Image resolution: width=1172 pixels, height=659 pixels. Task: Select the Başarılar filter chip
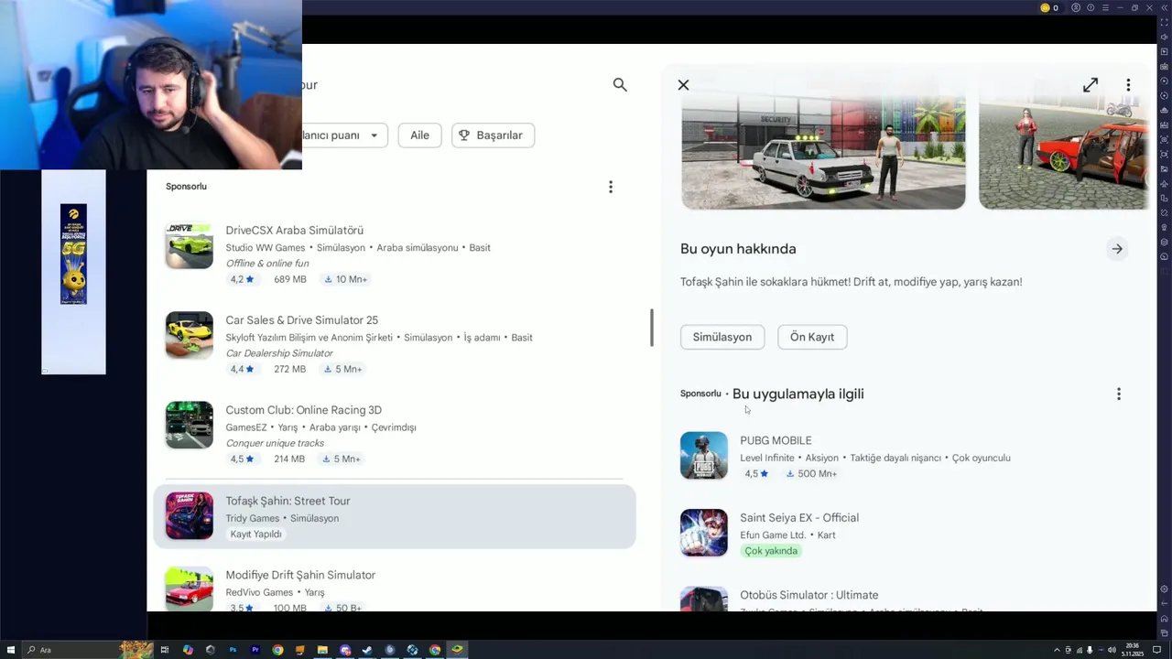tap(493, 135)
